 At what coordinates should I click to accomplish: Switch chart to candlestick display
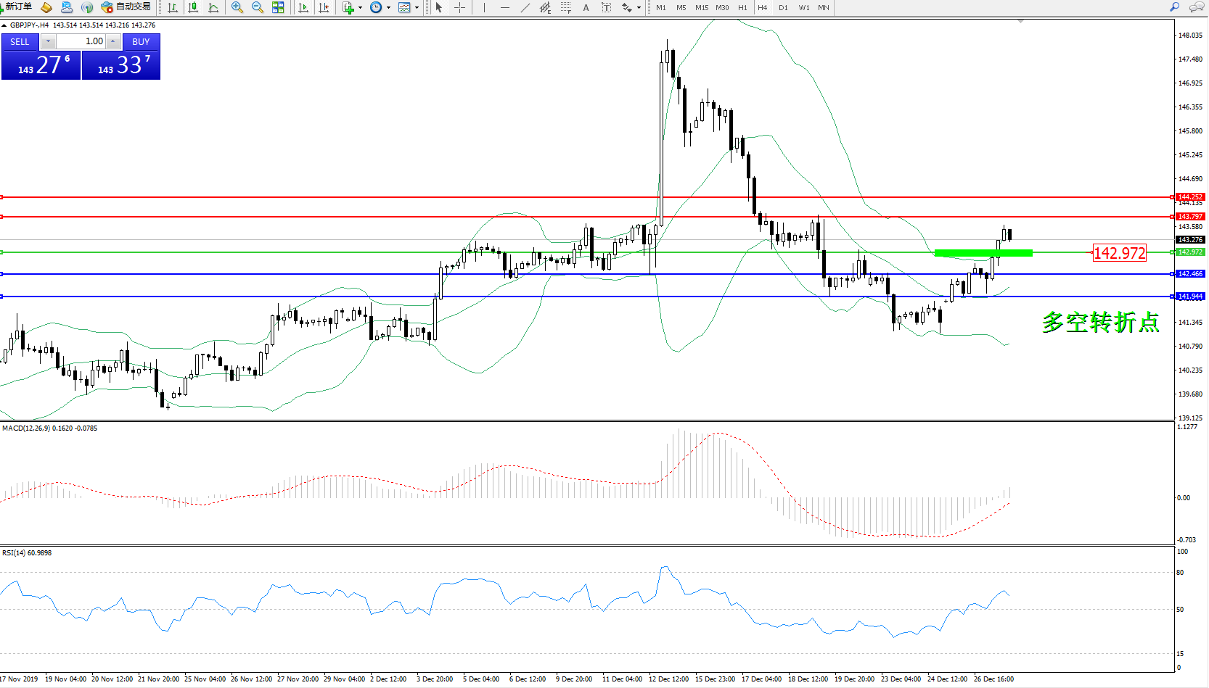point(193,7)
